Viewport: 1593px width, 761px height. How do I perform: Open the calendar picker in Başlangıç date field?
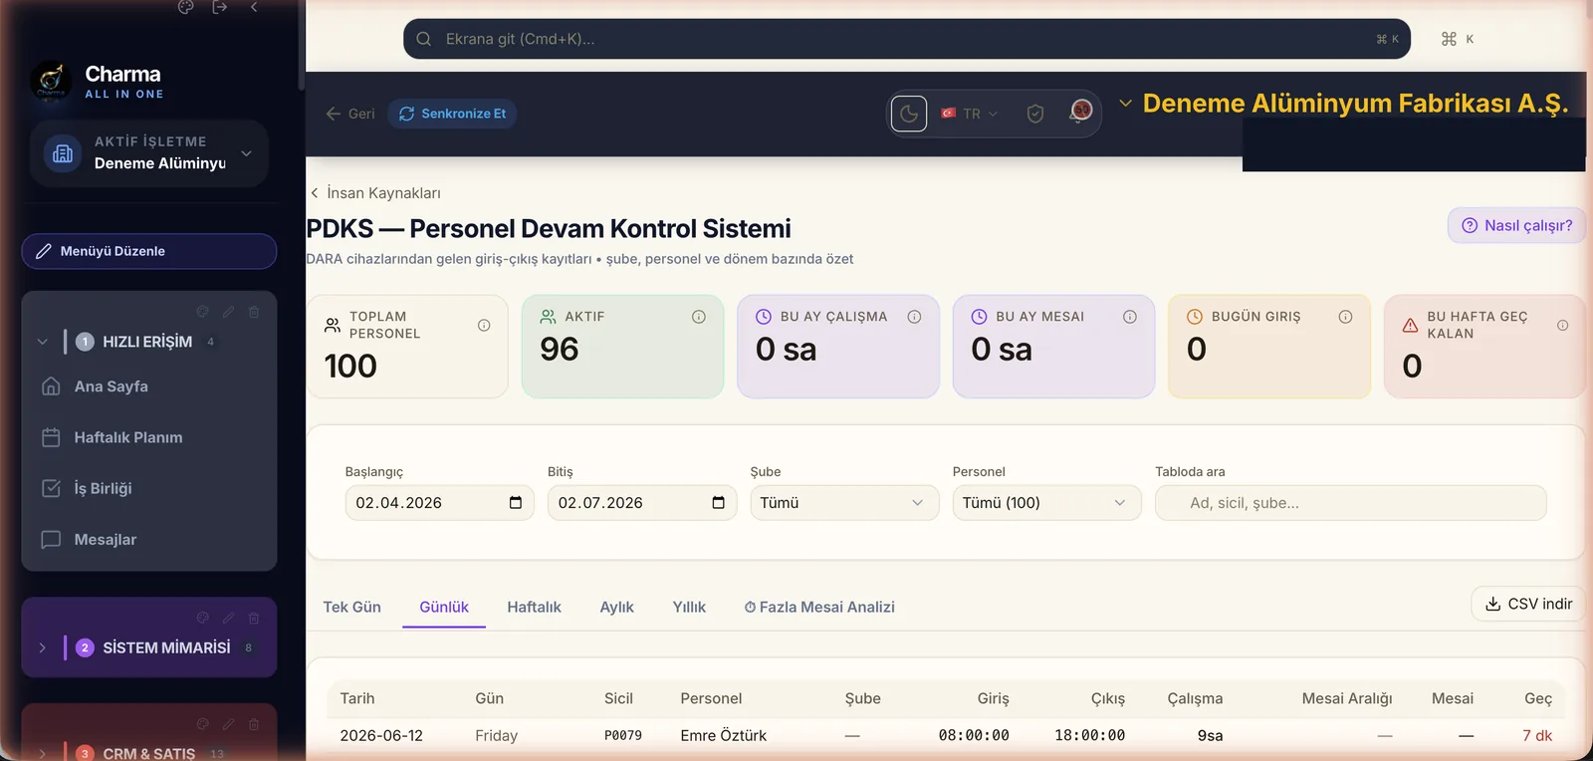click(x=516, y=503)
